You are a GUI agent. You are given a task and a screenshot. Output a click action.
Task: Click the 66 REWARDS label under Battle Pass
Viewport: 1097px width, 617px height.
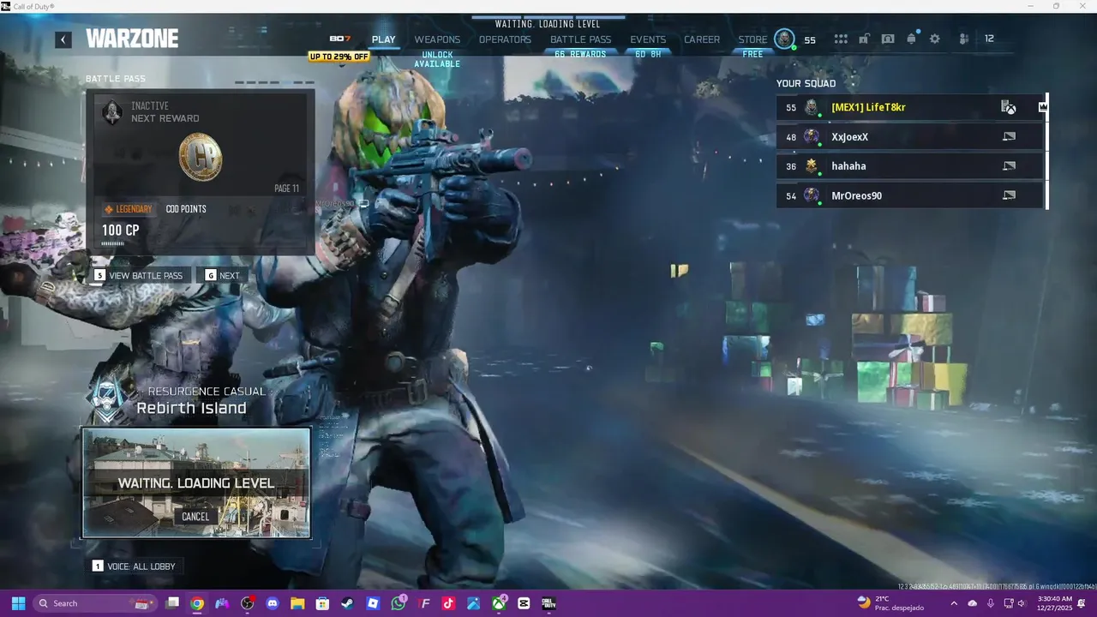coord(580,54)
